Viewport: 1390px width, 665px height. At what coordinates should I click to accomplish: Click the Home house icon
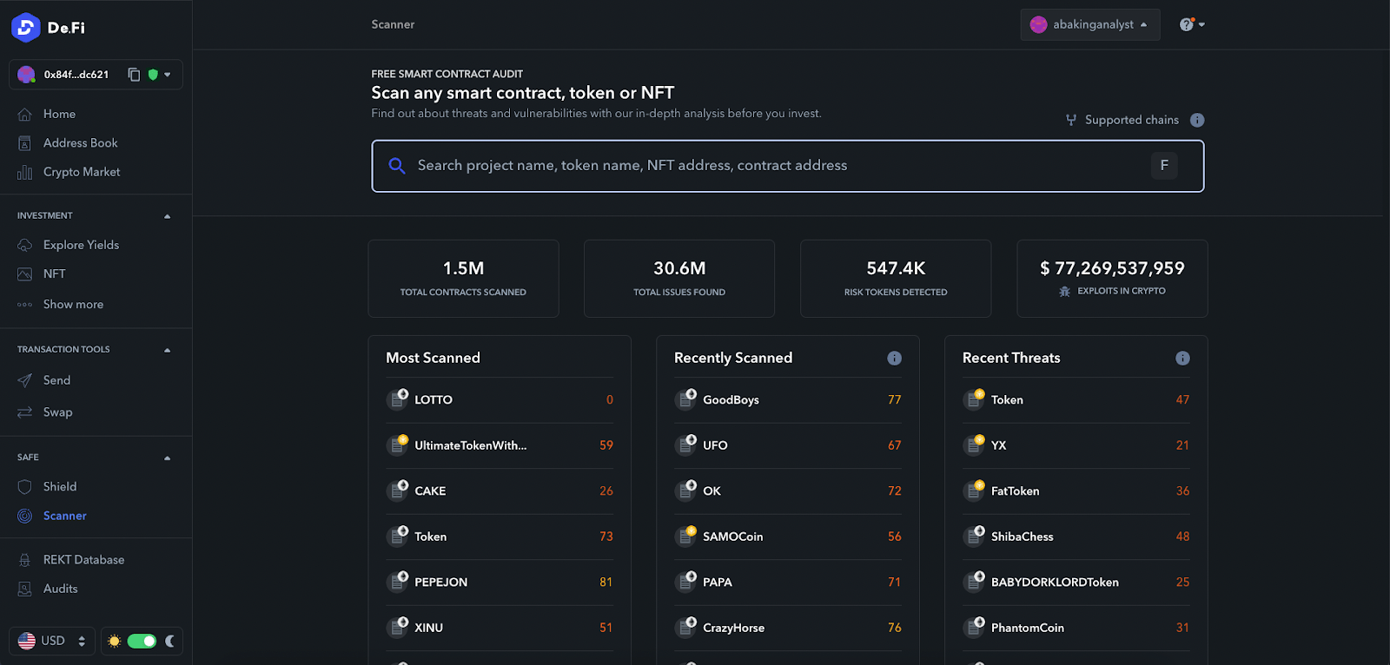point(25,114)
